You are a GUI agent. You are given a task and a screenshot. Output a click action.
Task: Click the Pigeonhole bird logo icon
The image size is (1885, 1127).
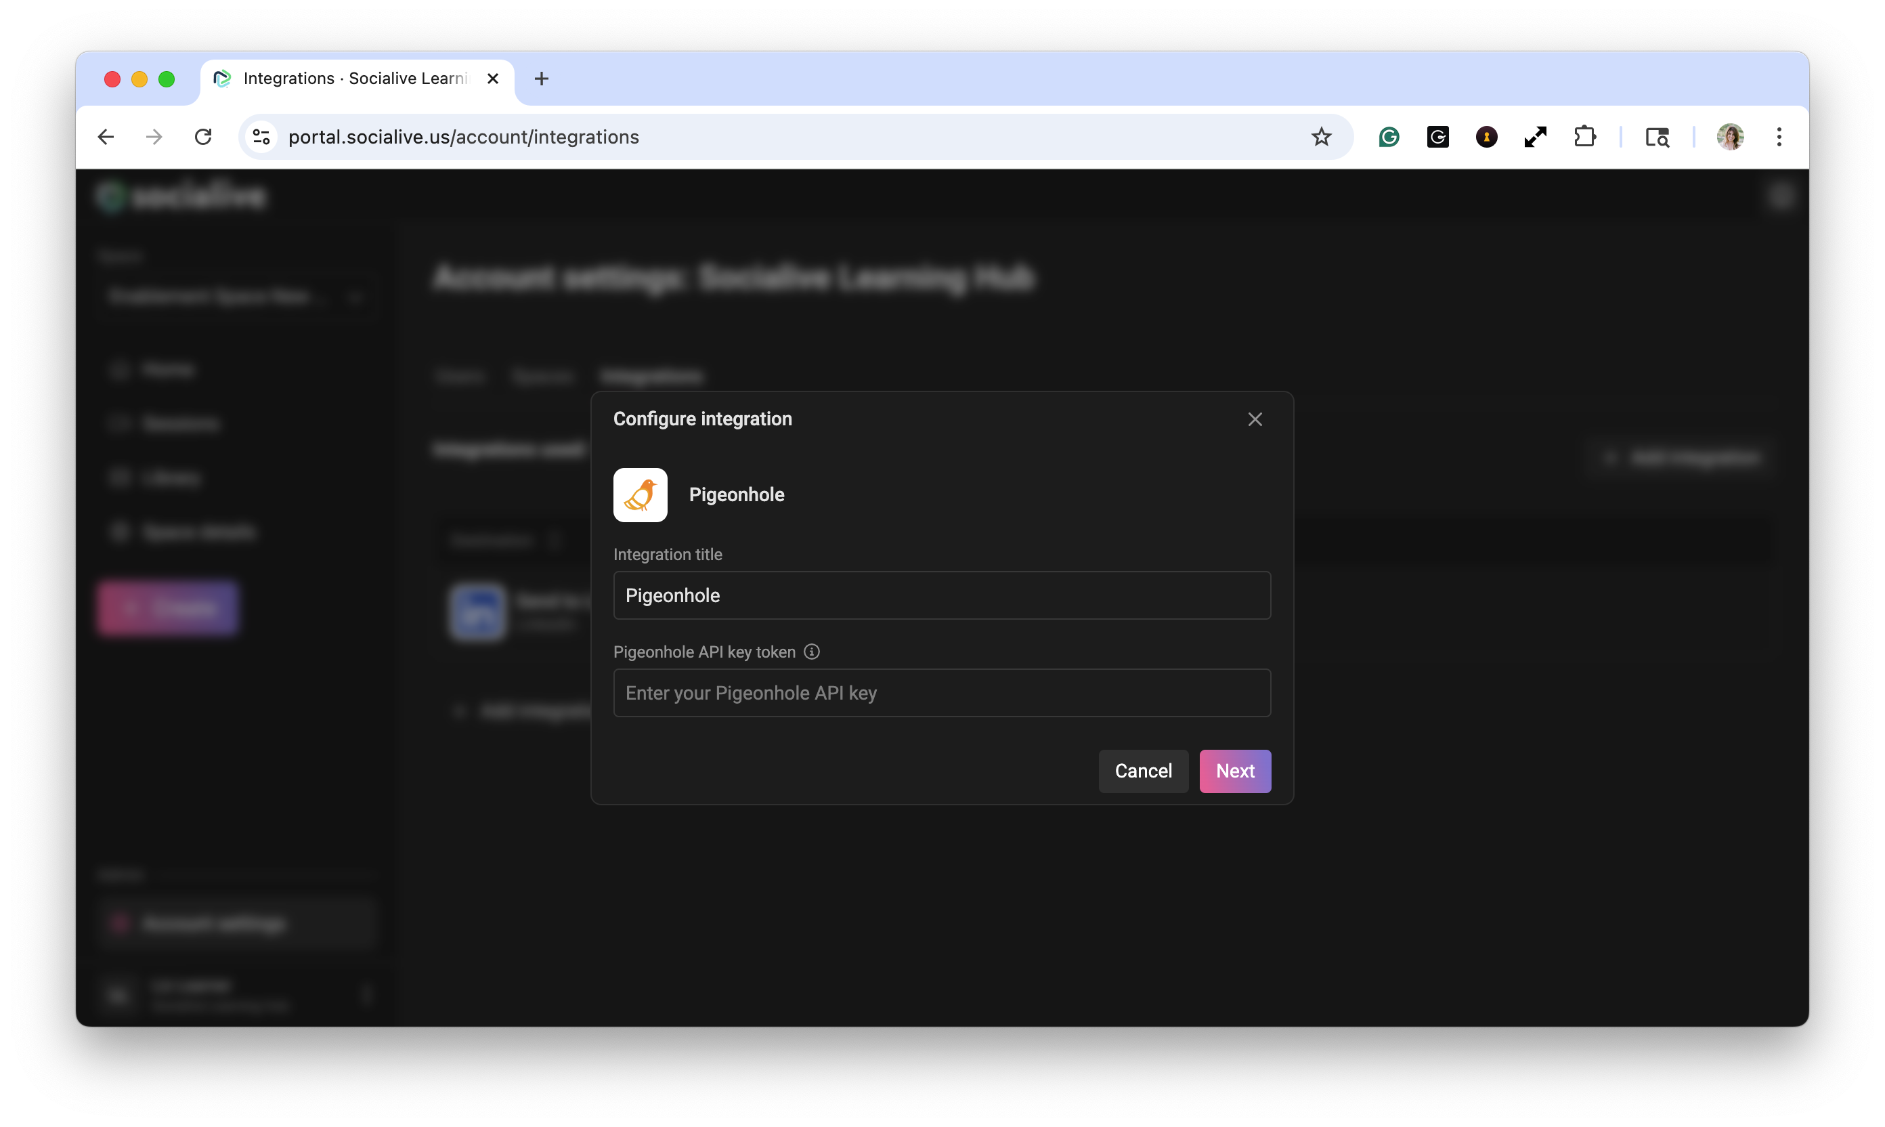point(640,494)
